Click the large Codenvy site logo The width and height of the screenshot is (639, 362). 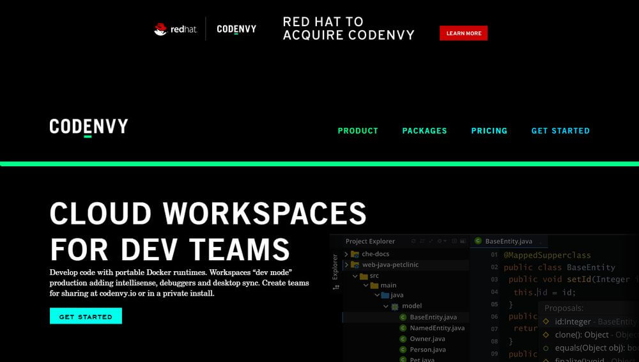89,128
